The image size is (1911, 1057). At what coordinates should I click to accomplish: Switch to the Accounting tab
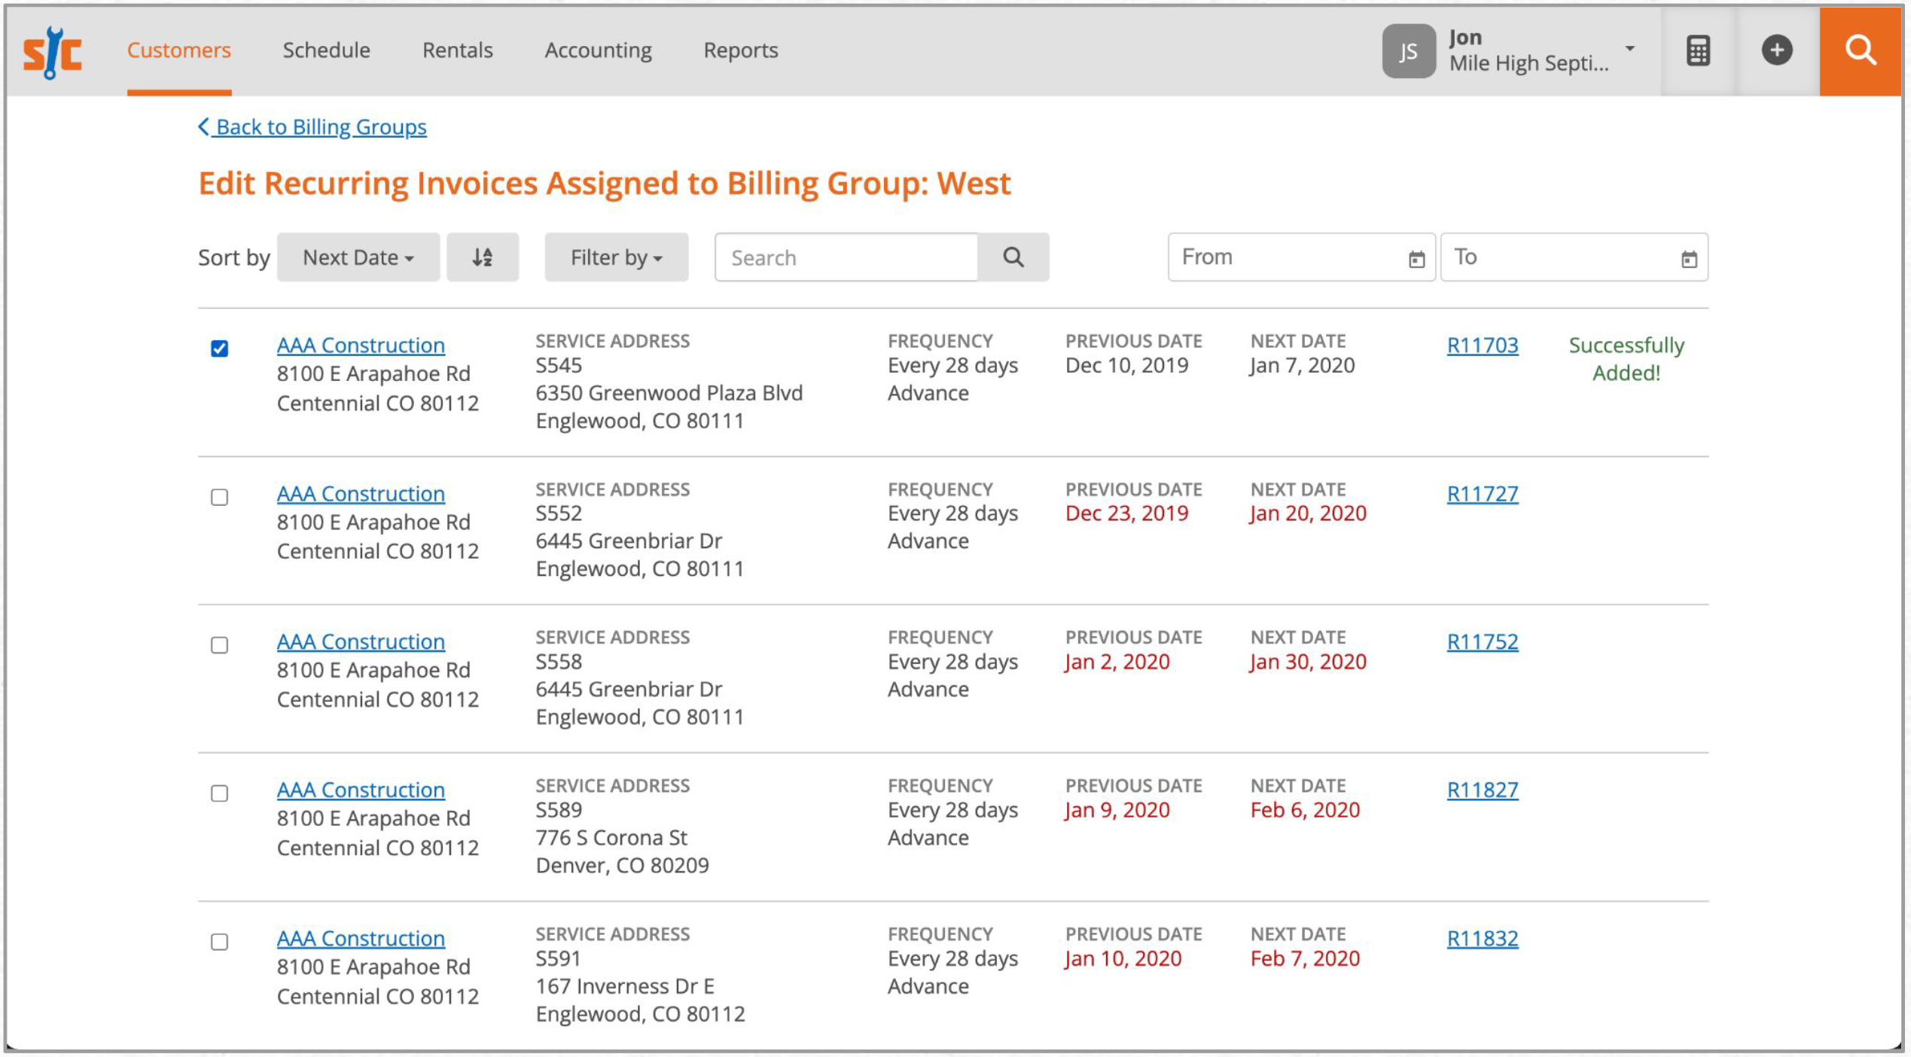tap(598, 50)
